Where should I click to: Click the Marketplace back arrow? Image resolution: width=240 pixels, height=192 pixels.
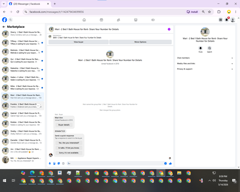pos(4,27)
